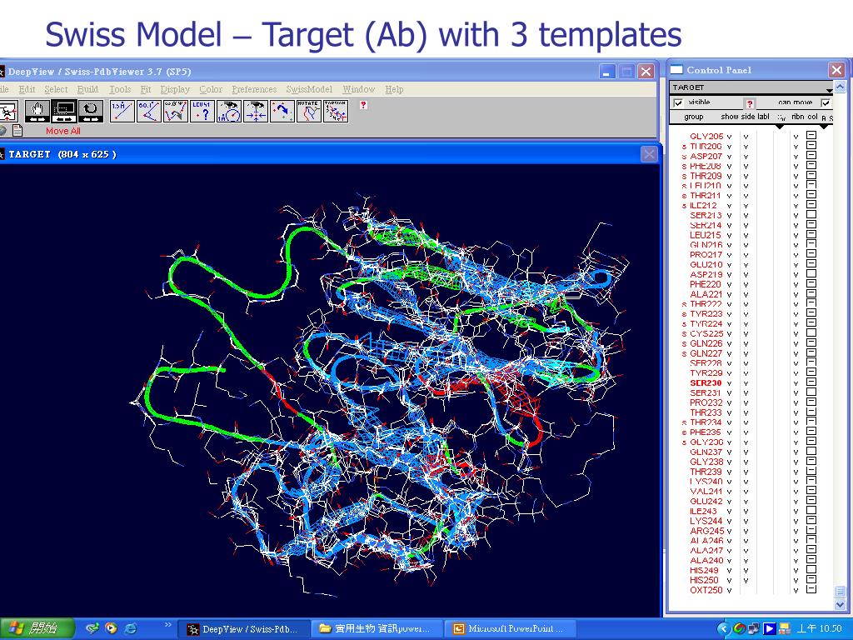Open the Fit menu
Screen dimensions: 853x640
(x=146, y=89)
